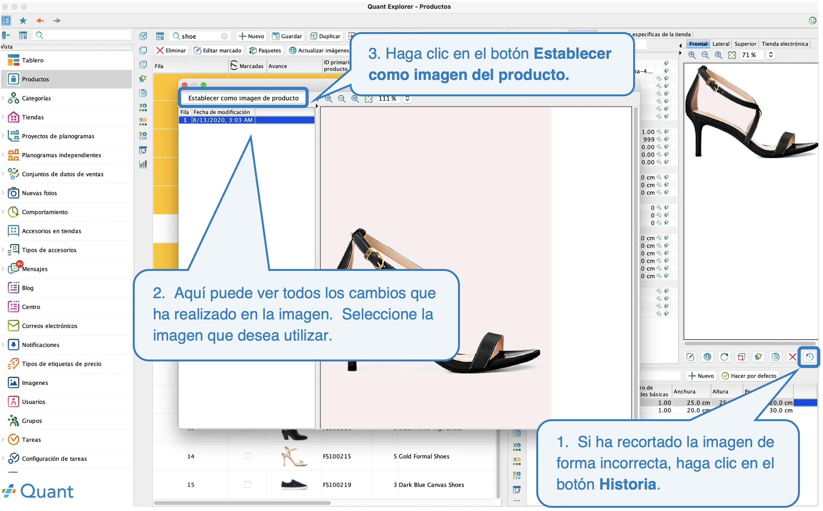Viewport: 823px width, 511px height.
Task: Click the Paquetes button
Action: click(265, 50)
